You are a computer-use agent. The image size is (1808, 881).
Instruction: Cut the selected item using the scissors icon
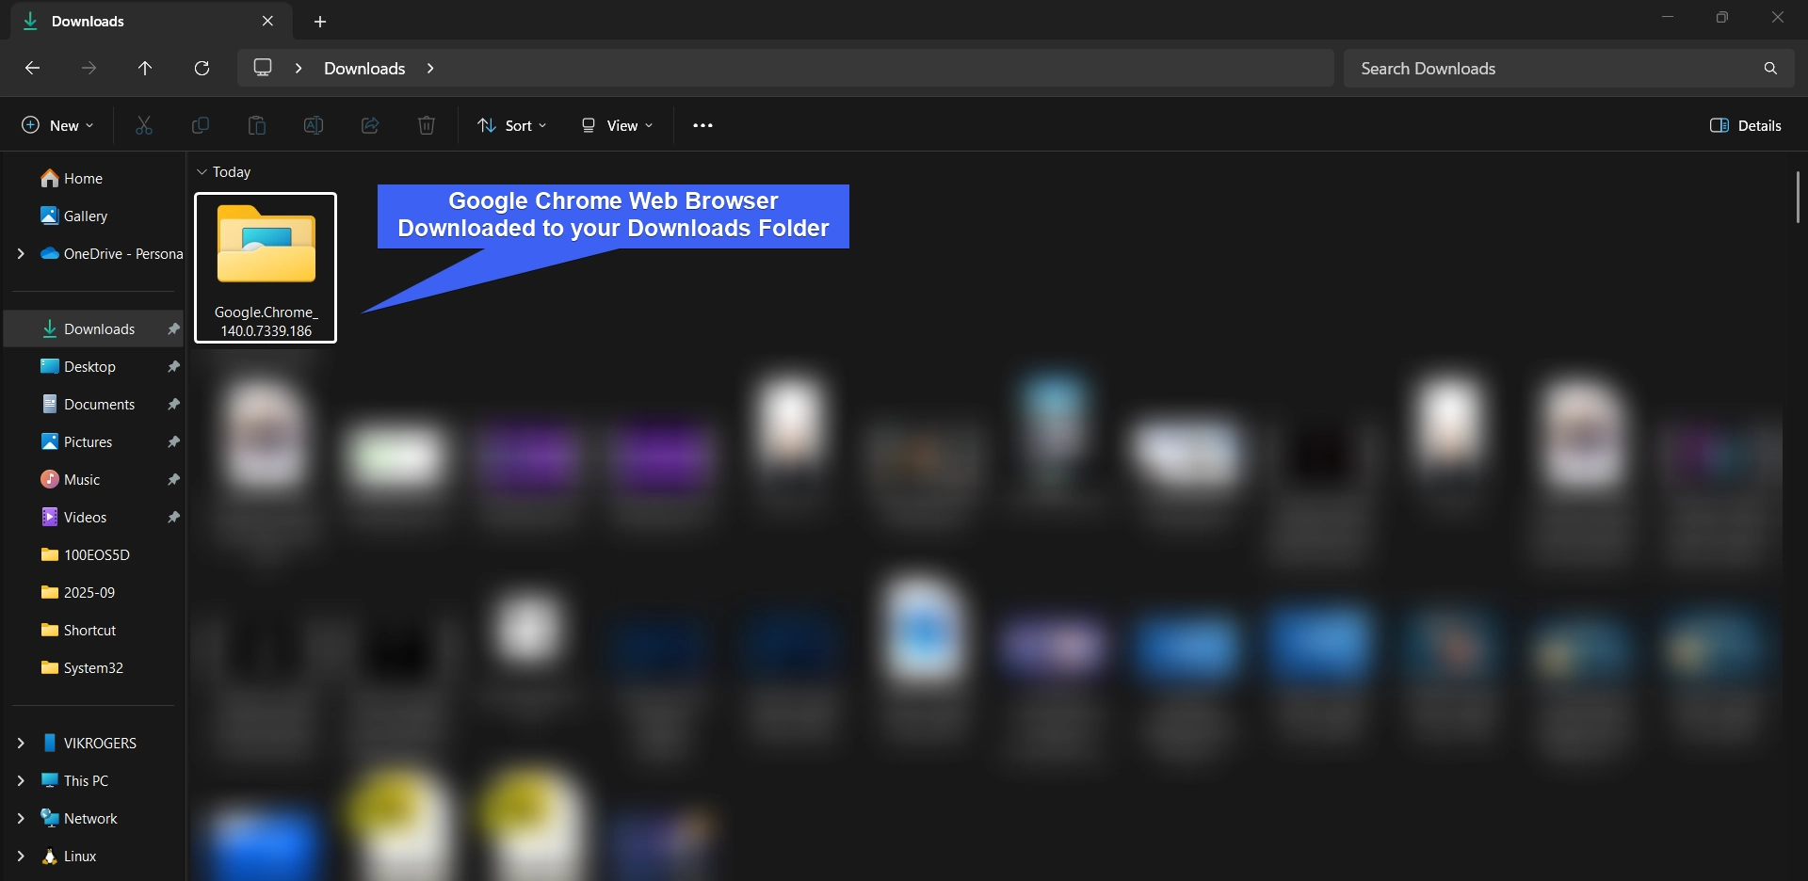[x=143, y=124]
